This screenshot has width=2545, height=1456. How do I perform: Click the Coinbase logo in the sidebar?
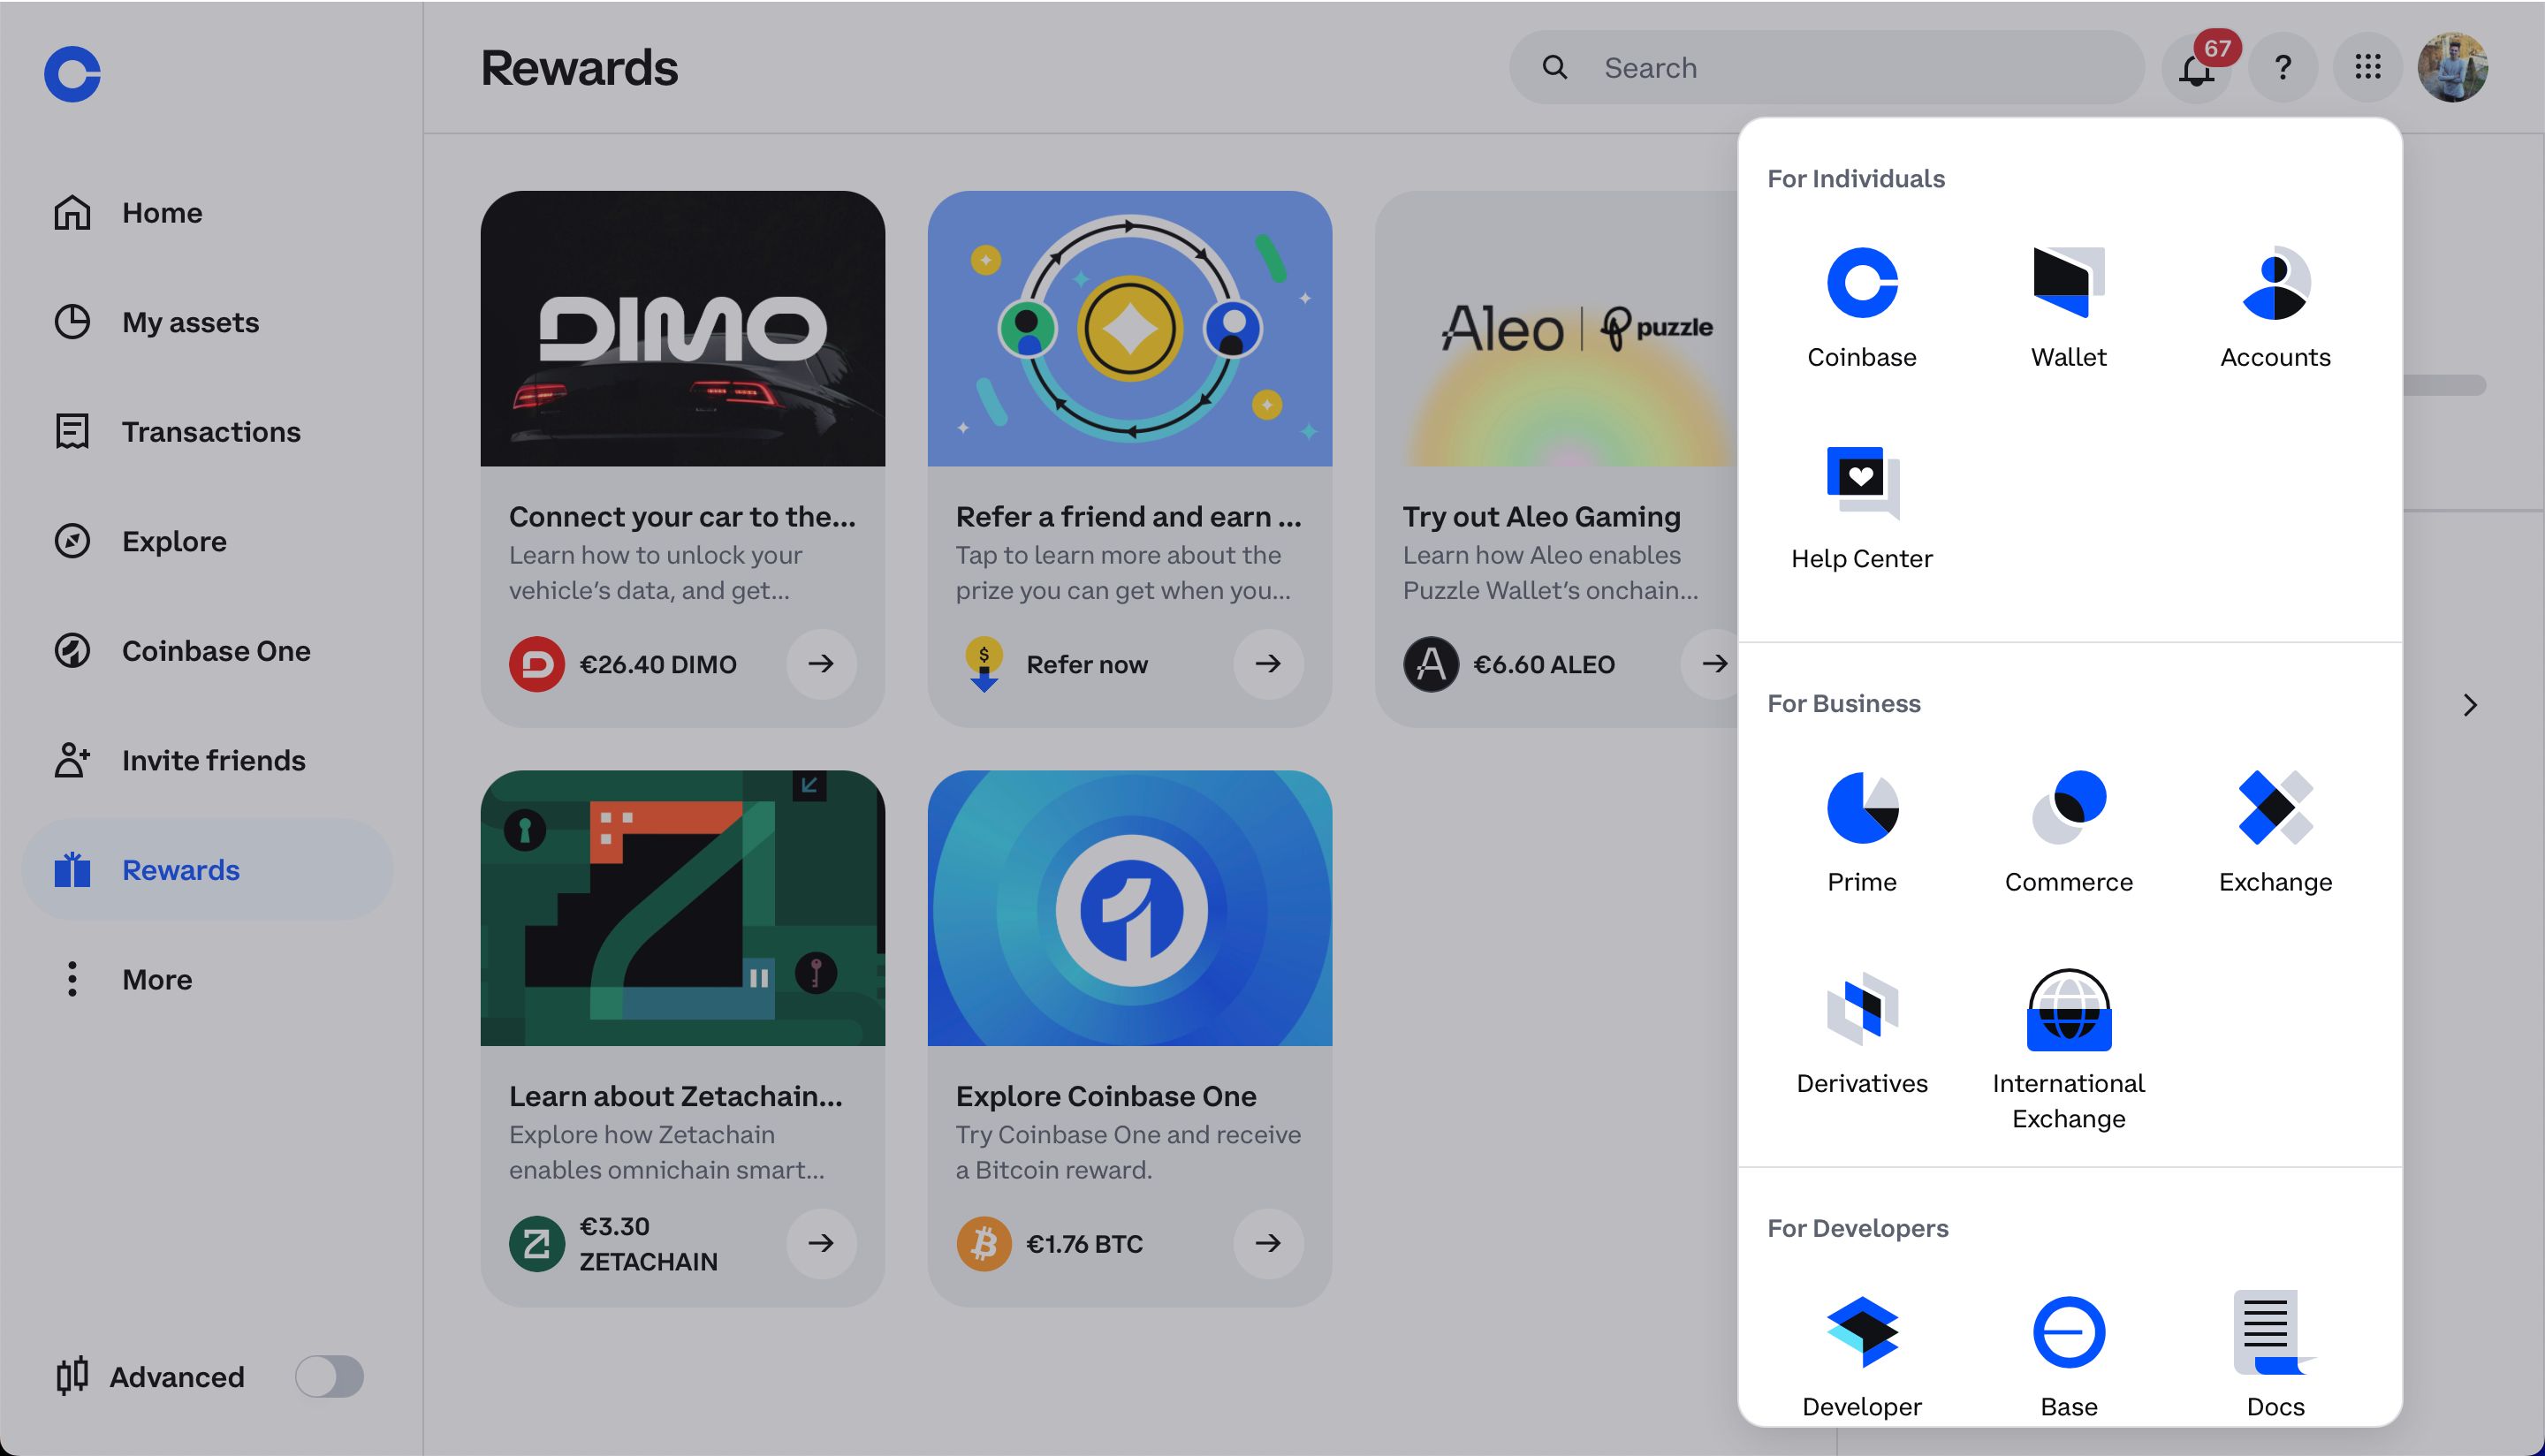coord(72,73)
